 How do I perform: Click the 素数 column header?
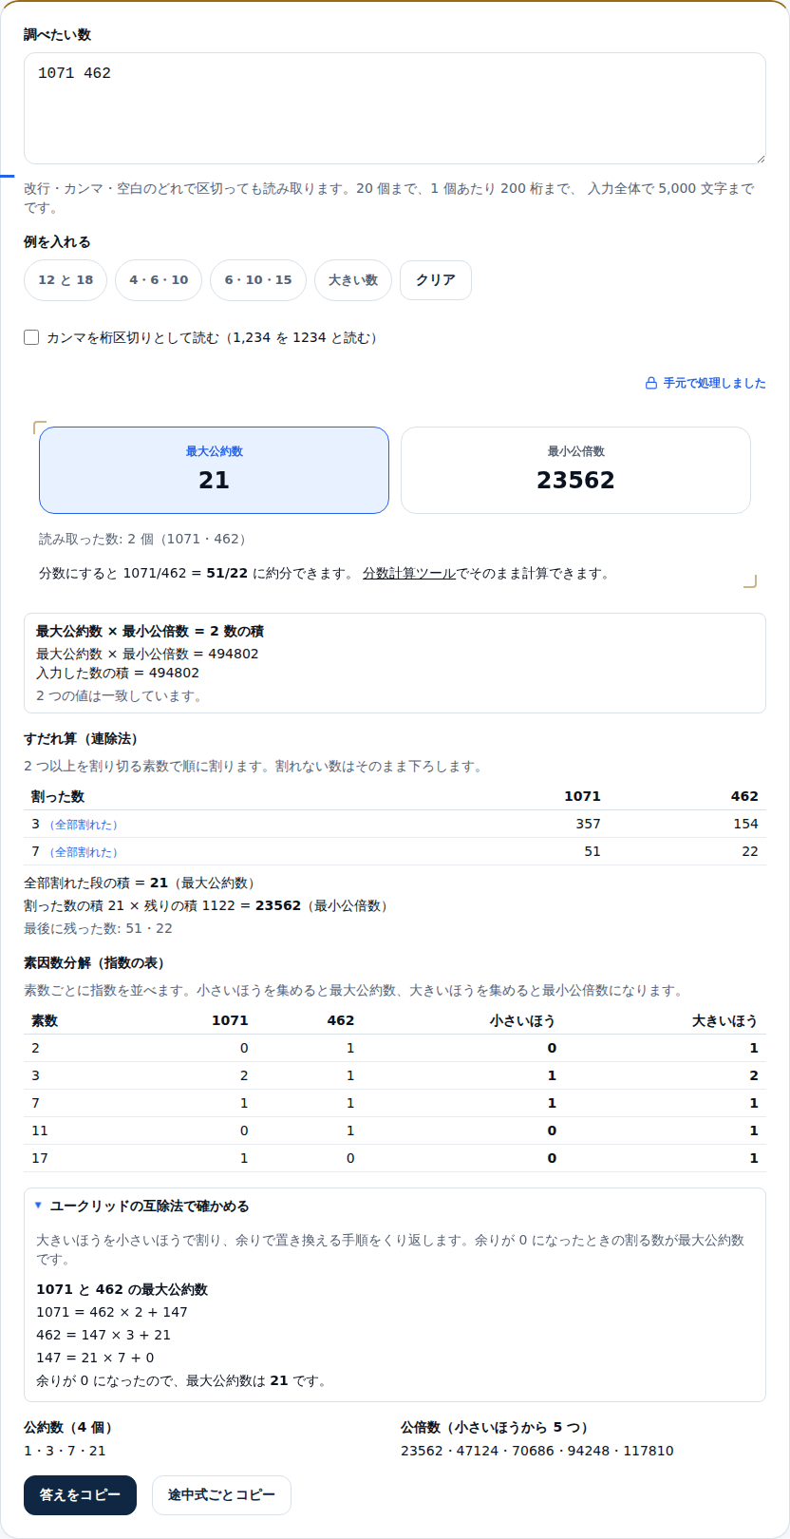[45, 1021]
